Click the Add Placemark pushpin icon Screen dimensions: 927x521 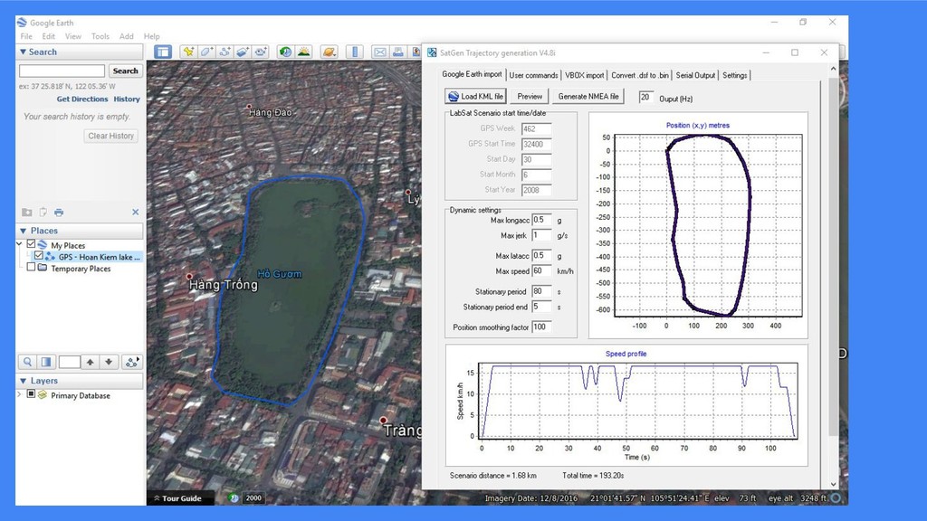(x=188, y=52)
